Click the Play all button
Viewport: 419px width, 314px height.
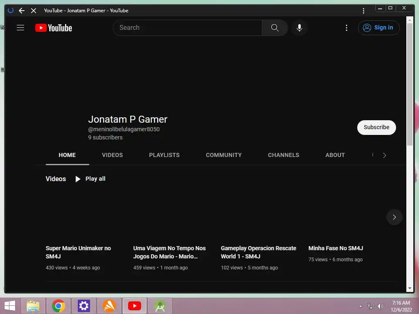pos(90,179)
